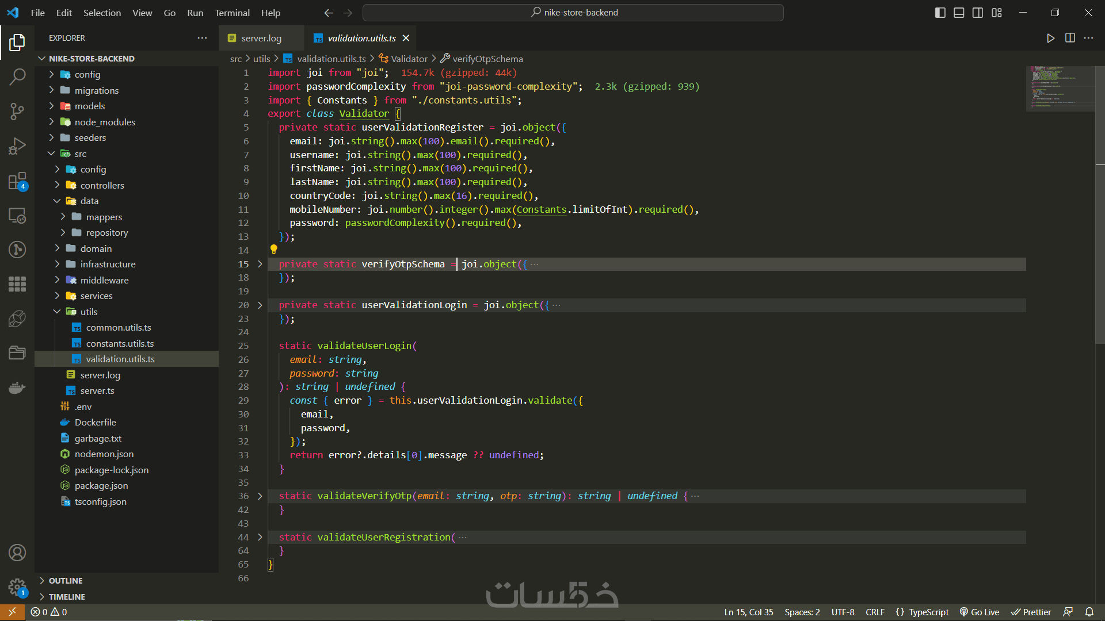
Task: Open Run and Debug view
Action: (17, 146)
